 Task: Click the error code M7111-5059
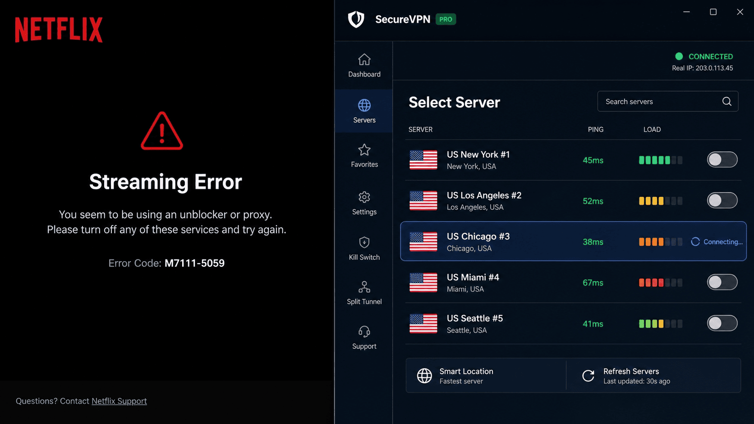tap(194, 263)
